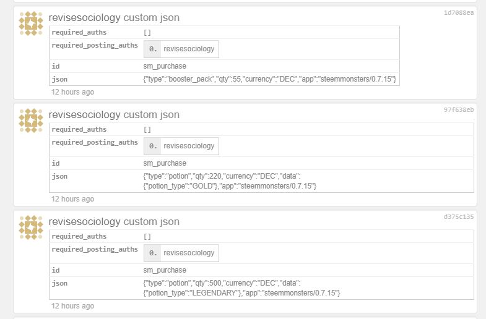The image size is (486, 319).
Task: Open revisesociology in third transaction title
Action: pos(85,221)
